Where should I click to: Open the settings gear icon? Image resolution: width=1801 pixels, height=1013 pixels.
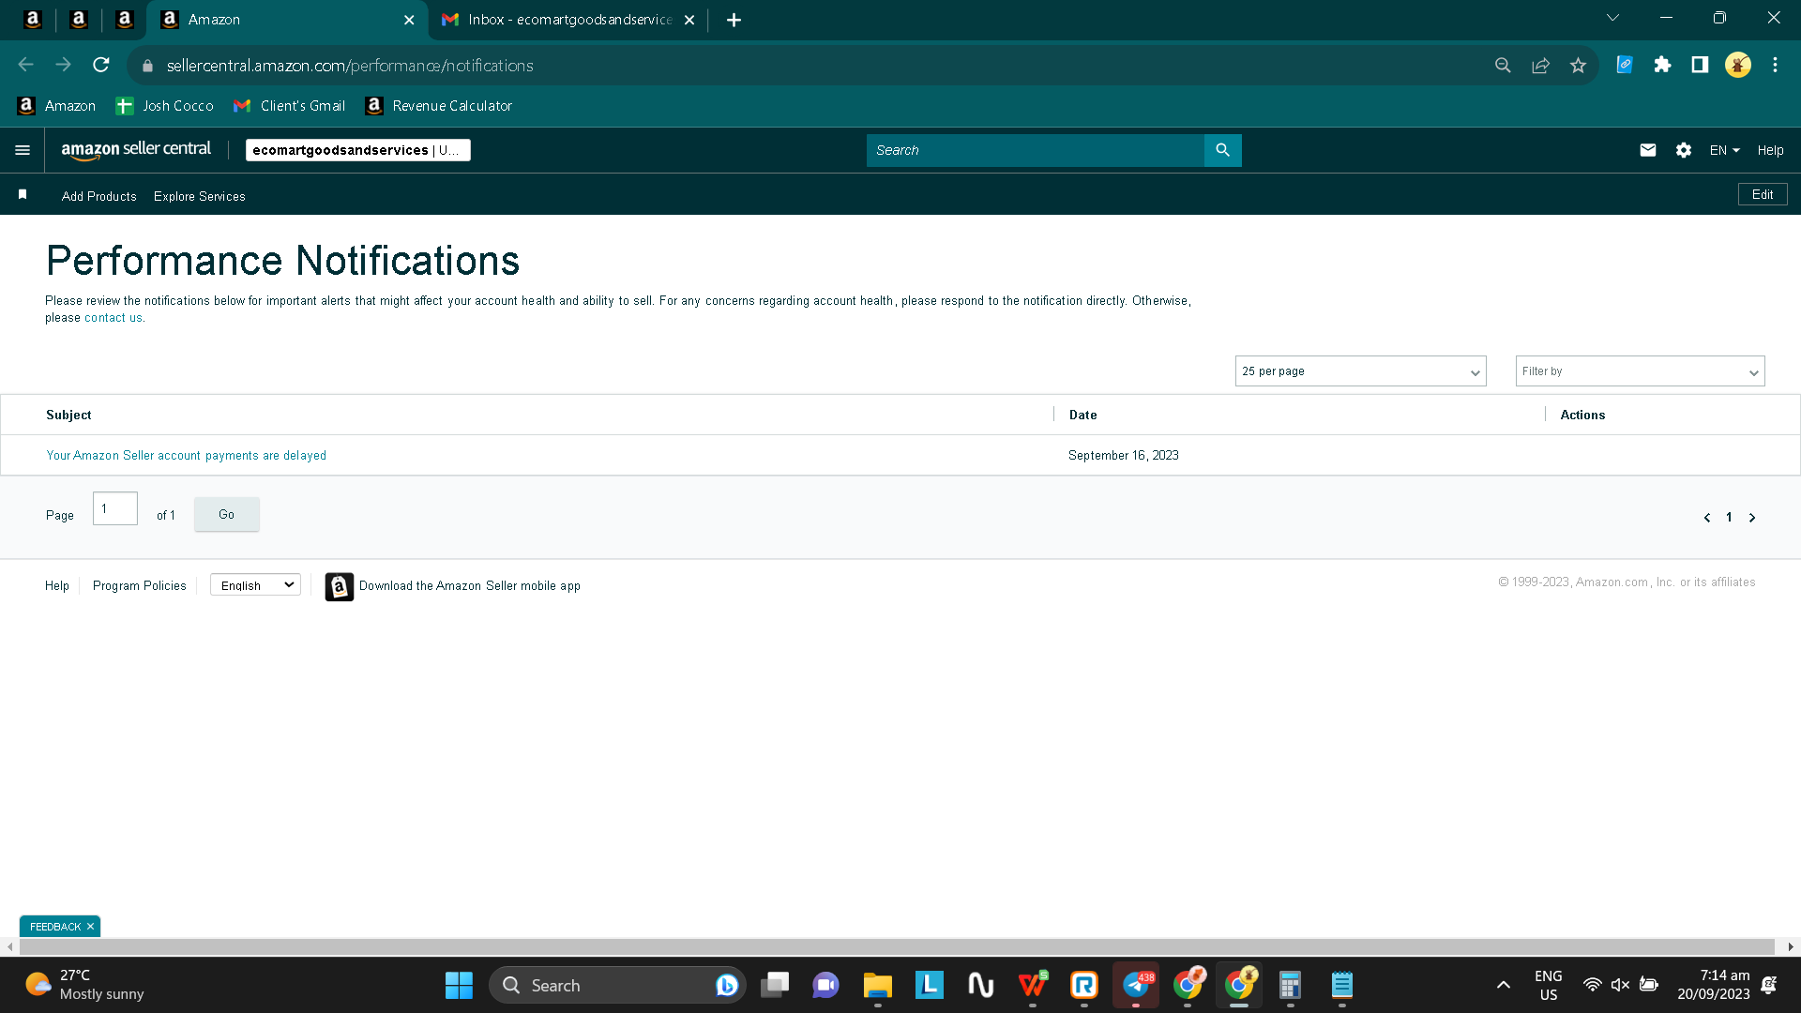(x=1684, y=150)
